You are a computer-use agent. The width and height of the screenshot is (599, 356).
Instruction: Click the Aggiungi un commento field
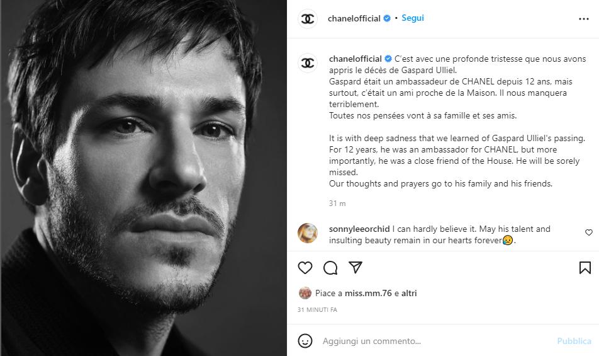(x=435, y=341)
